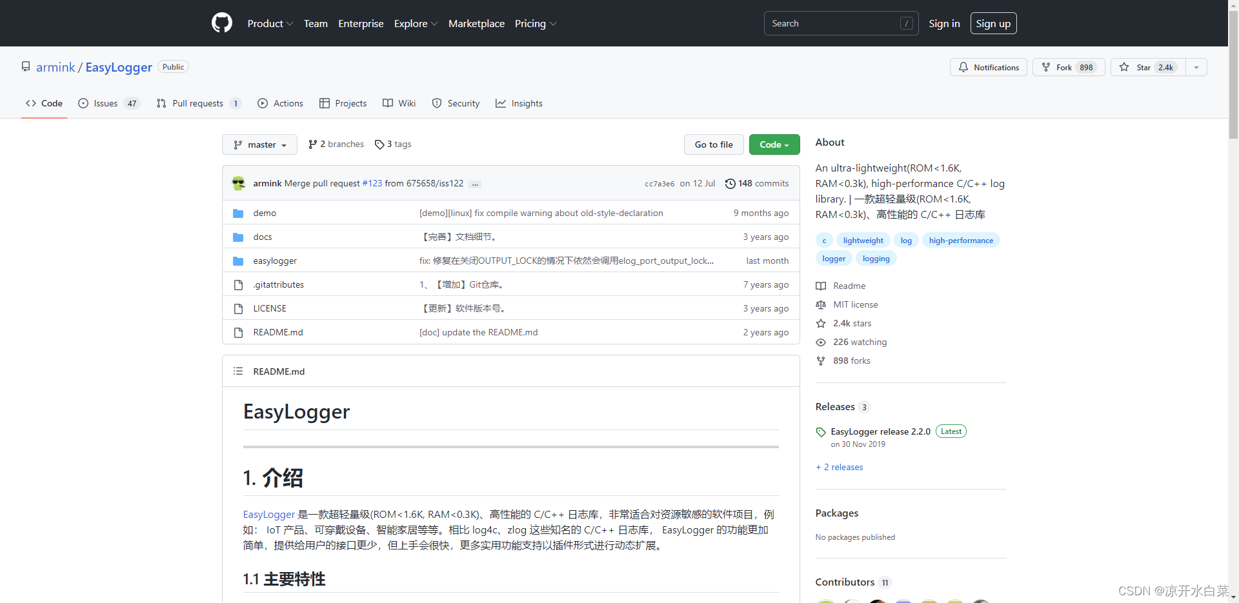Open the README.md file in the file list

[x=278, y=332]
